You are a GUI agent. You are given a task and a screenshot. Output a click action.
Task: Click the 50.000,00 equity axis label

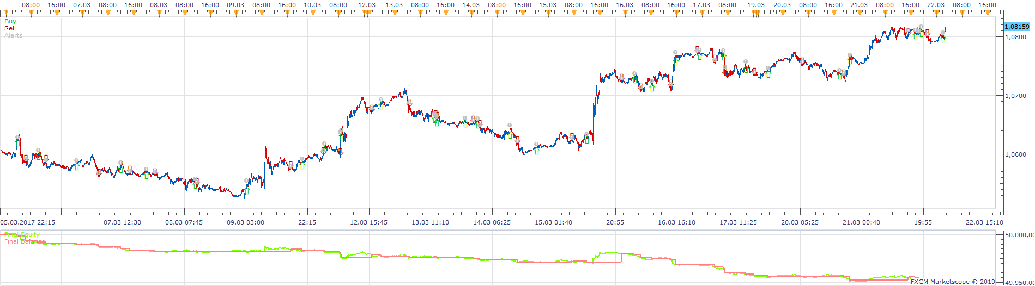pos(1020,235)
